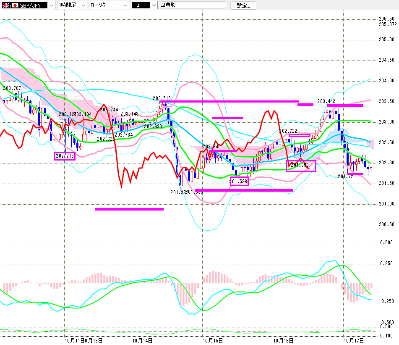399x345 pixels.
Task: Click the 四角形 drawing shape field
Action: point(192,5)
